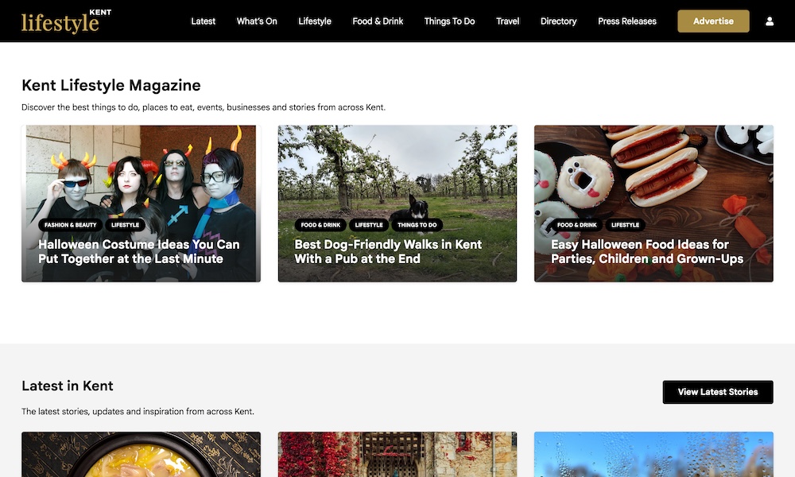Viewport: 795px width, 477px height.
Task: Click the View Latest Stories button
Action: [x=718, y=392]
